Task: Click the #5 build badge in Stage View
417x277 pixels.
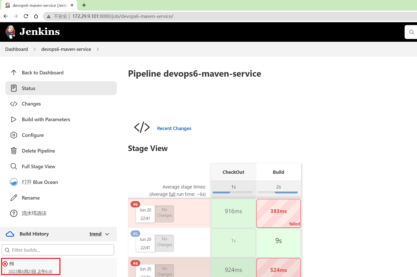Action: (x=135, y=234)
